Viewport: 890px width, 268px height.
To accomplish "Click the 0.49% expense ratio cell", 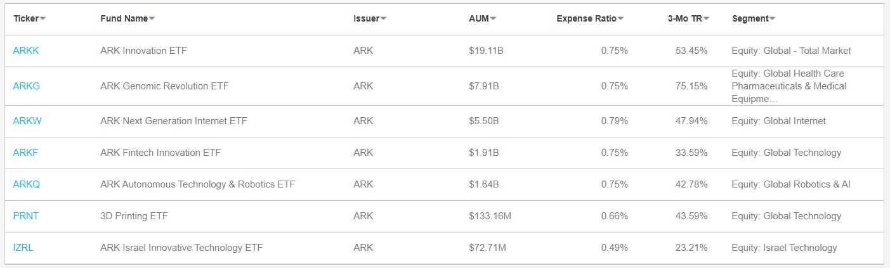I will (615, 248).
